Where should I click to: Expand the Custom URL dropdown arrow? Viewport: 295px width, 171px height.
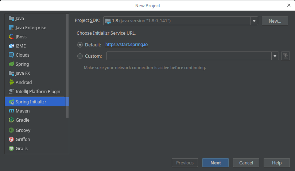275,56
